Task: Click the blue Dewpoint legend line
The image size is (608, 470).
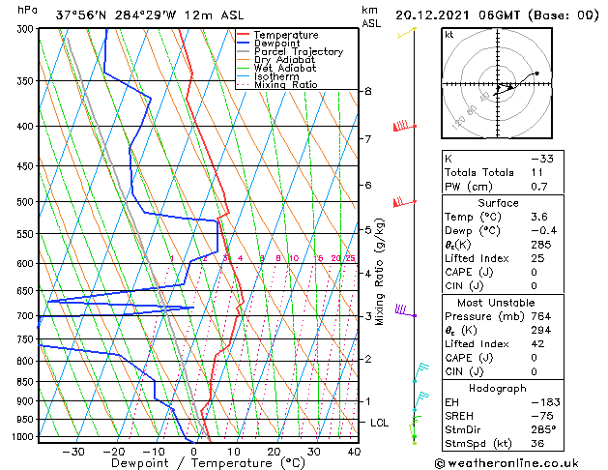Action: [243, 44]
